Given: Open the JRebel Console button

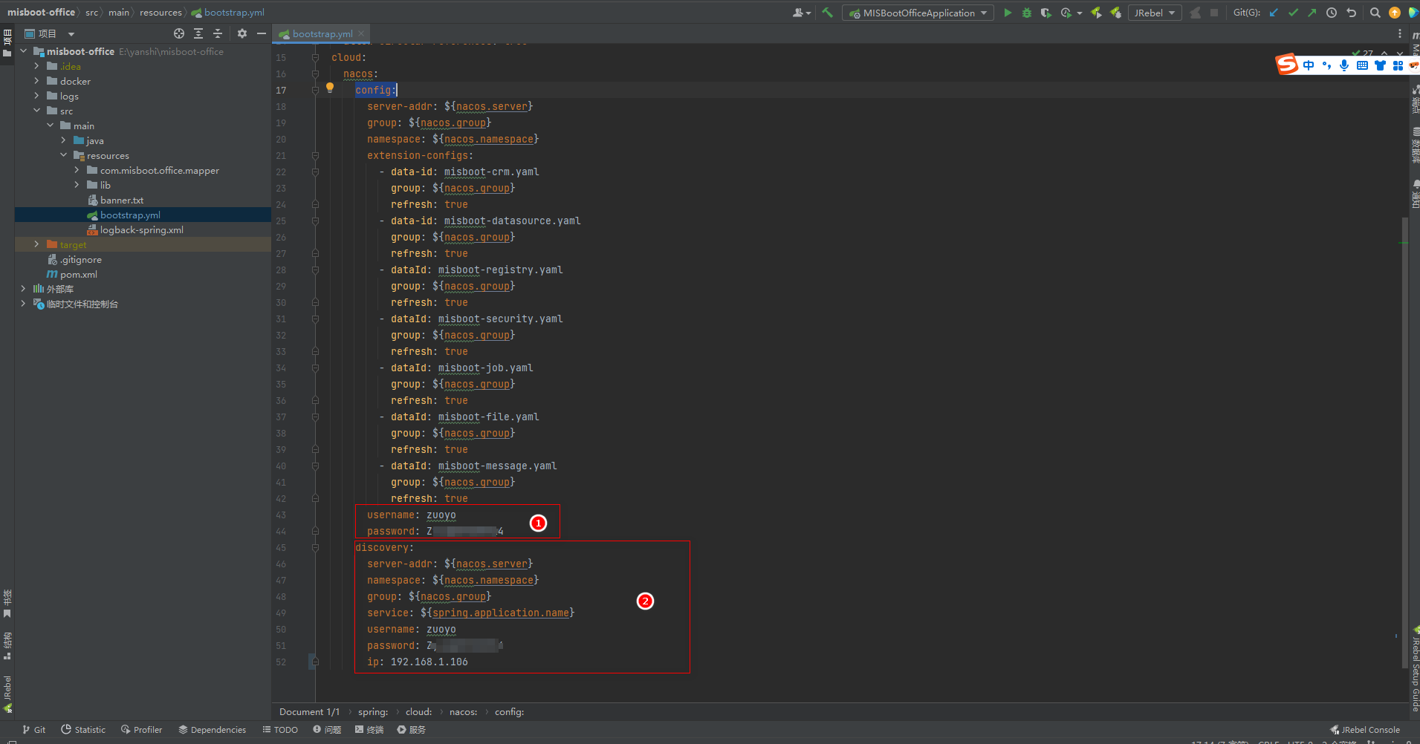Looking at the screenshot, I should click(1365, 730).
